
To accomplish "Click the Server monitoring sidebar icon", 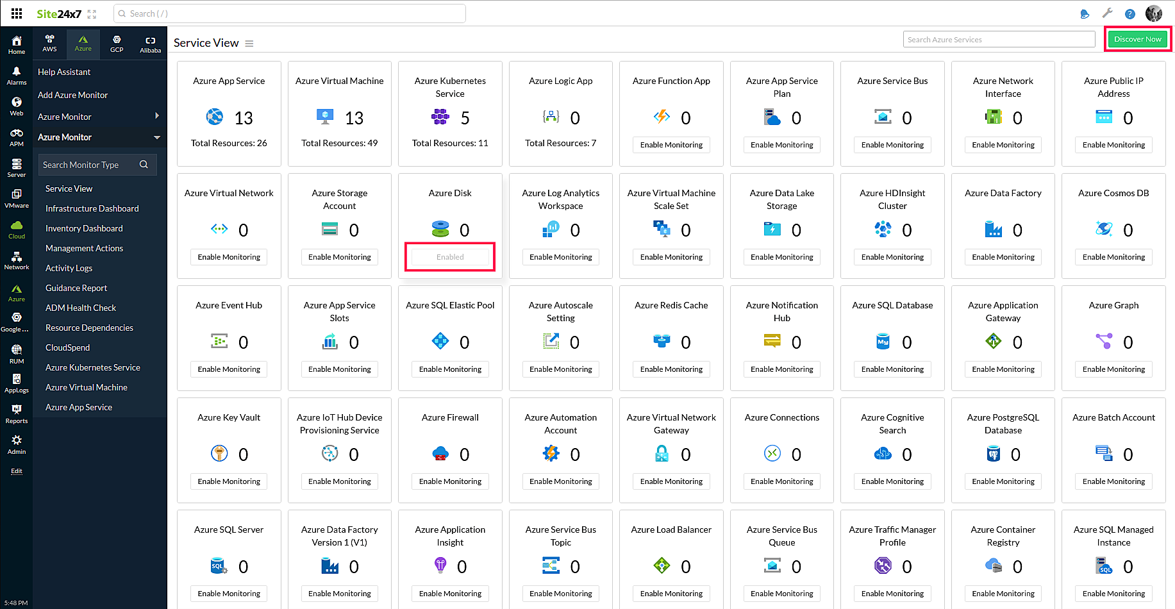I will (16, 167).
